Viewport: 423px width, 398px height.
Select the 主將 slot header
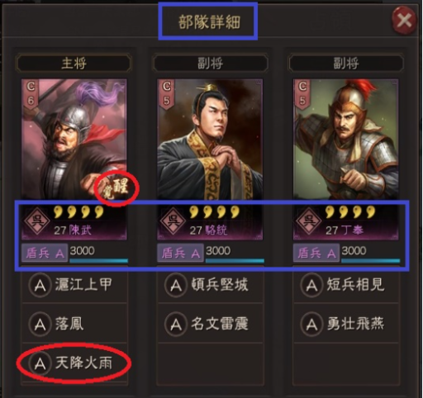pyautogui.click(x=74, y=63)
